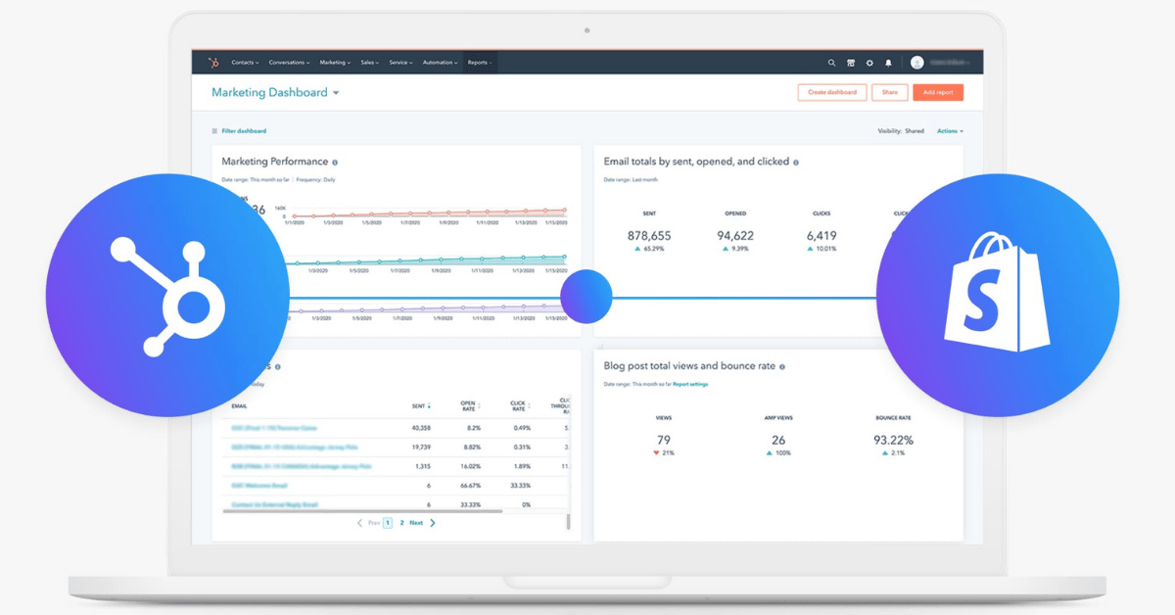Click the 9.39% opened change indicator
Image resolution: width=1175 pixels, height=615 pixels.
(x=735, y=249)
